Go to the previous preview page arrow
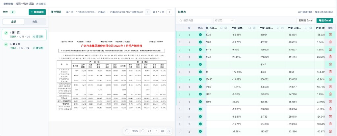Screen dimensions: 337x136 [148, 12]
